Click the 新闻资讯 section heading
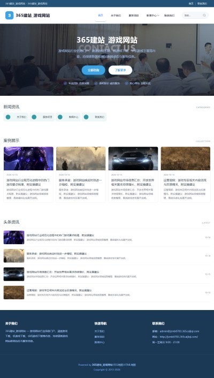The width and height of the screenshot is (214, 378). tap(11, 107)
